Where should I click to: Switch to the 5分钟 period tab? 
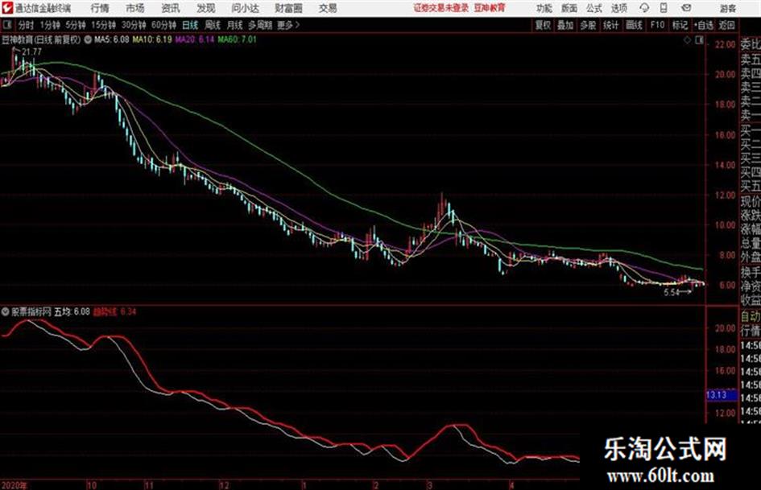(76, 25)
